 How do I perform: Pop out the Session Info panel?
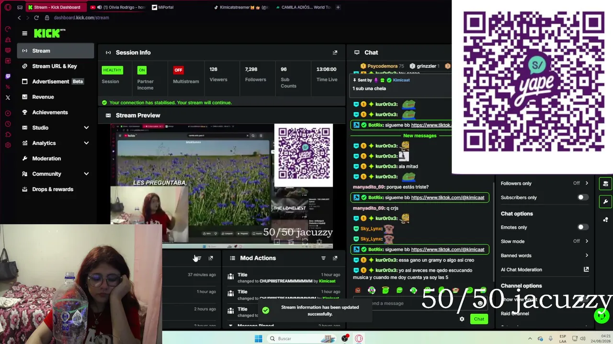click(335, 53)
